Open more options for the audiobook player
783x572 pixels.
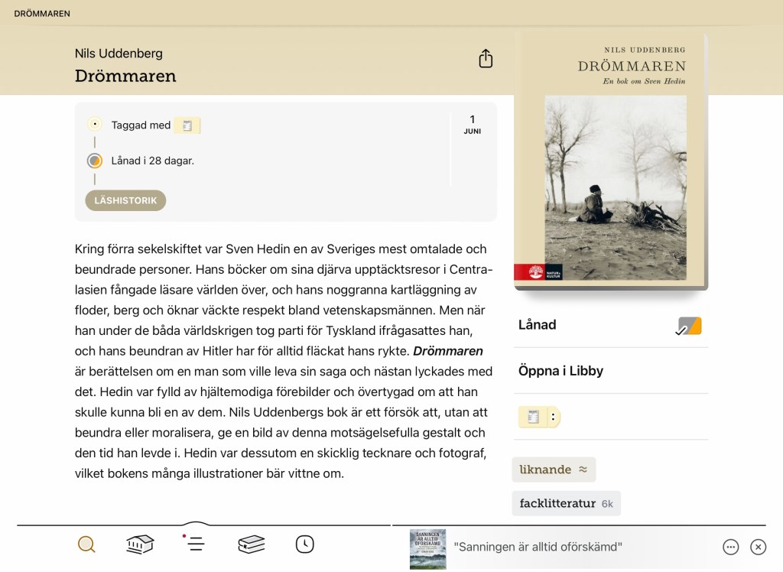(730, 547)
